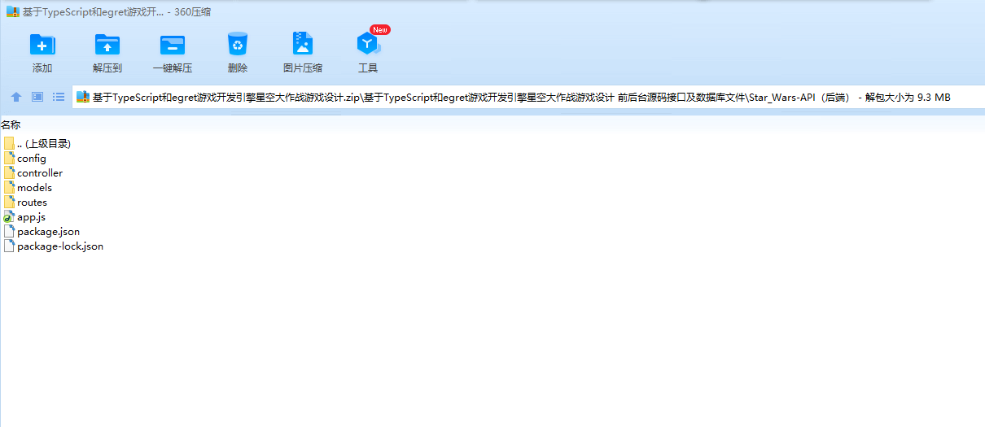Select the config folder
The width and height of the screenshot is (985, 427).
25,158
